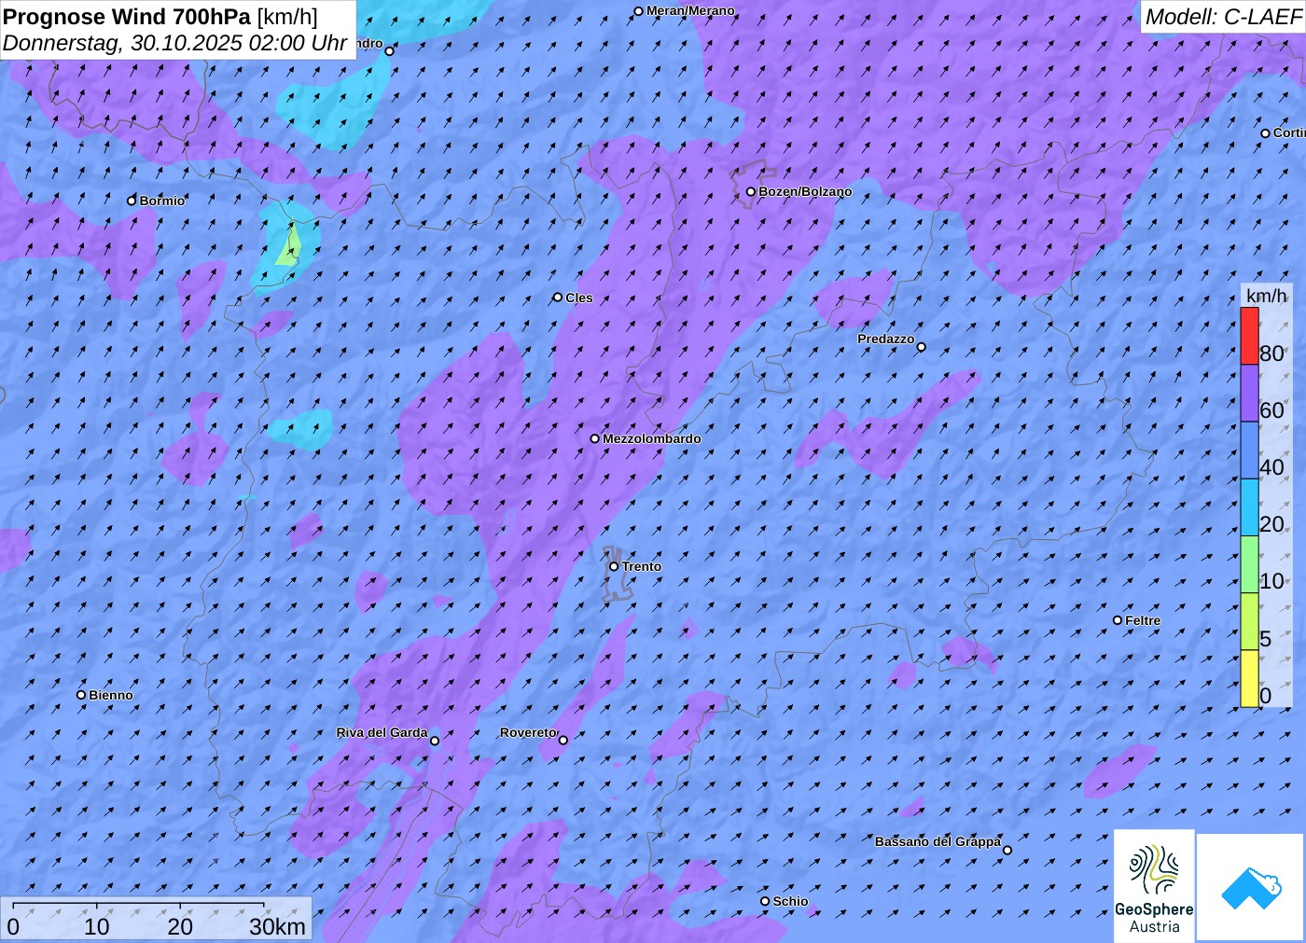Image resolution: width=1306 pixels, height=943 pixels.
Task: Click the purple 60 km/h legend swatch
Action: [x=1249, y=393]
